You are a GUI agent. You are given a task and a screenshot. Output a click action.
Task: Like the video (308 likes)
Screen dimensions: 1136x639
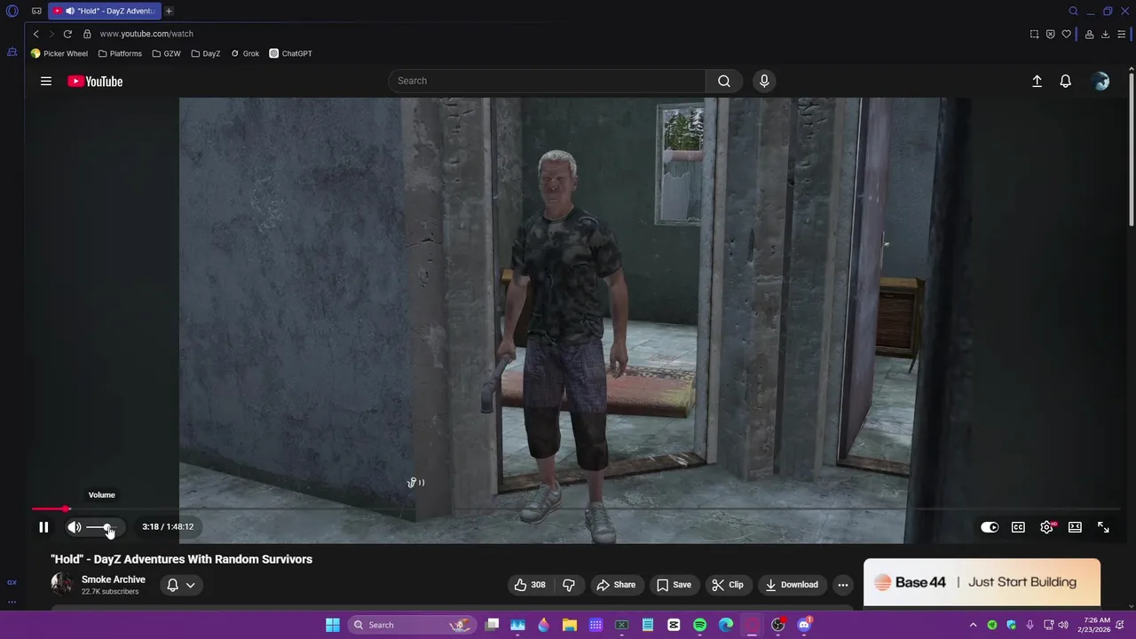530,585
